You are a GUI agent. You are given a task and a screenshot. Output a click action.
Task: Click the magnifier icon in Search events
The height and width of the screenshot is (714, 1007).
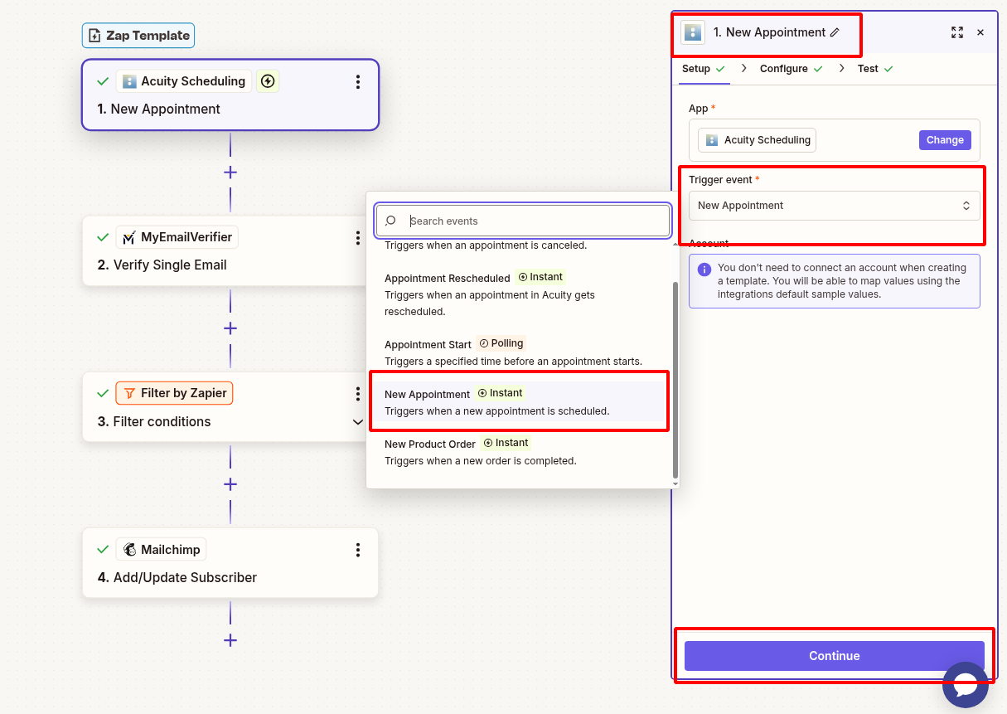click(390, 221)
